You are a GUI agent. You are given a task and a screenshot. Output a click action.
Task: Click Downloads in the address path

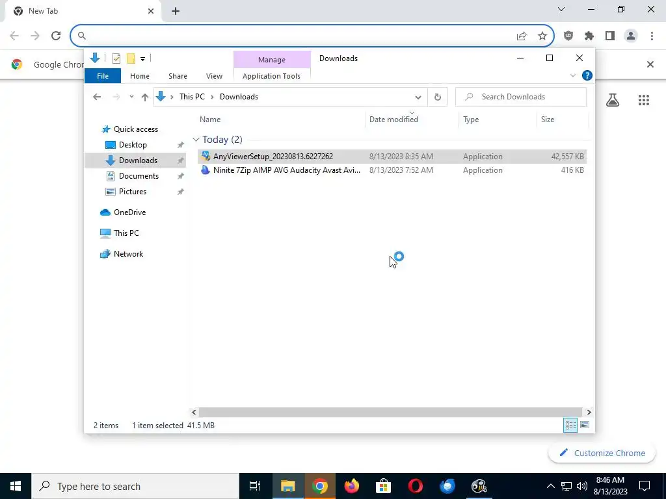pos(239,97)
